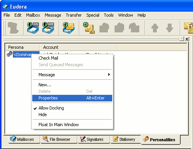Image resolution: width=193 pixels, height=149 pixels.
Task: Click the New Message toolbar icon
Action: 89,28
